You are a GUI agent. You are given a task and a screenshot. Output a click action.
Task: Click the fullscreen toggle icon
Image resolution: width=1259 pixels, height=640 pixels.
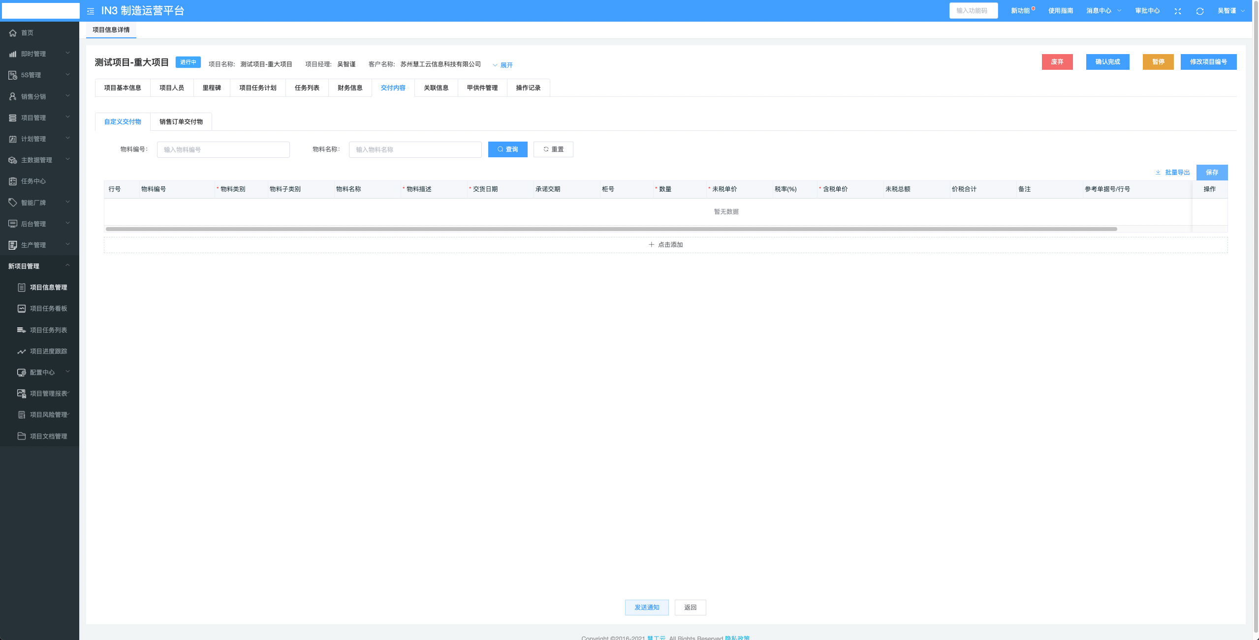(x=1177, y=11)
